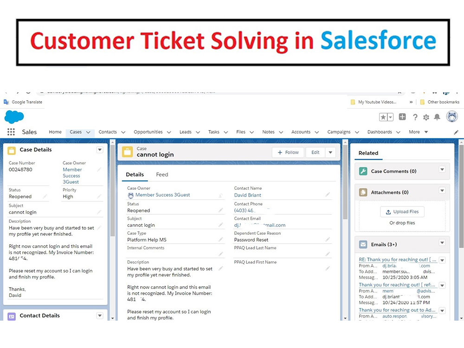Open Member Success 3Guest link in Case Details

tap(72, 176)
